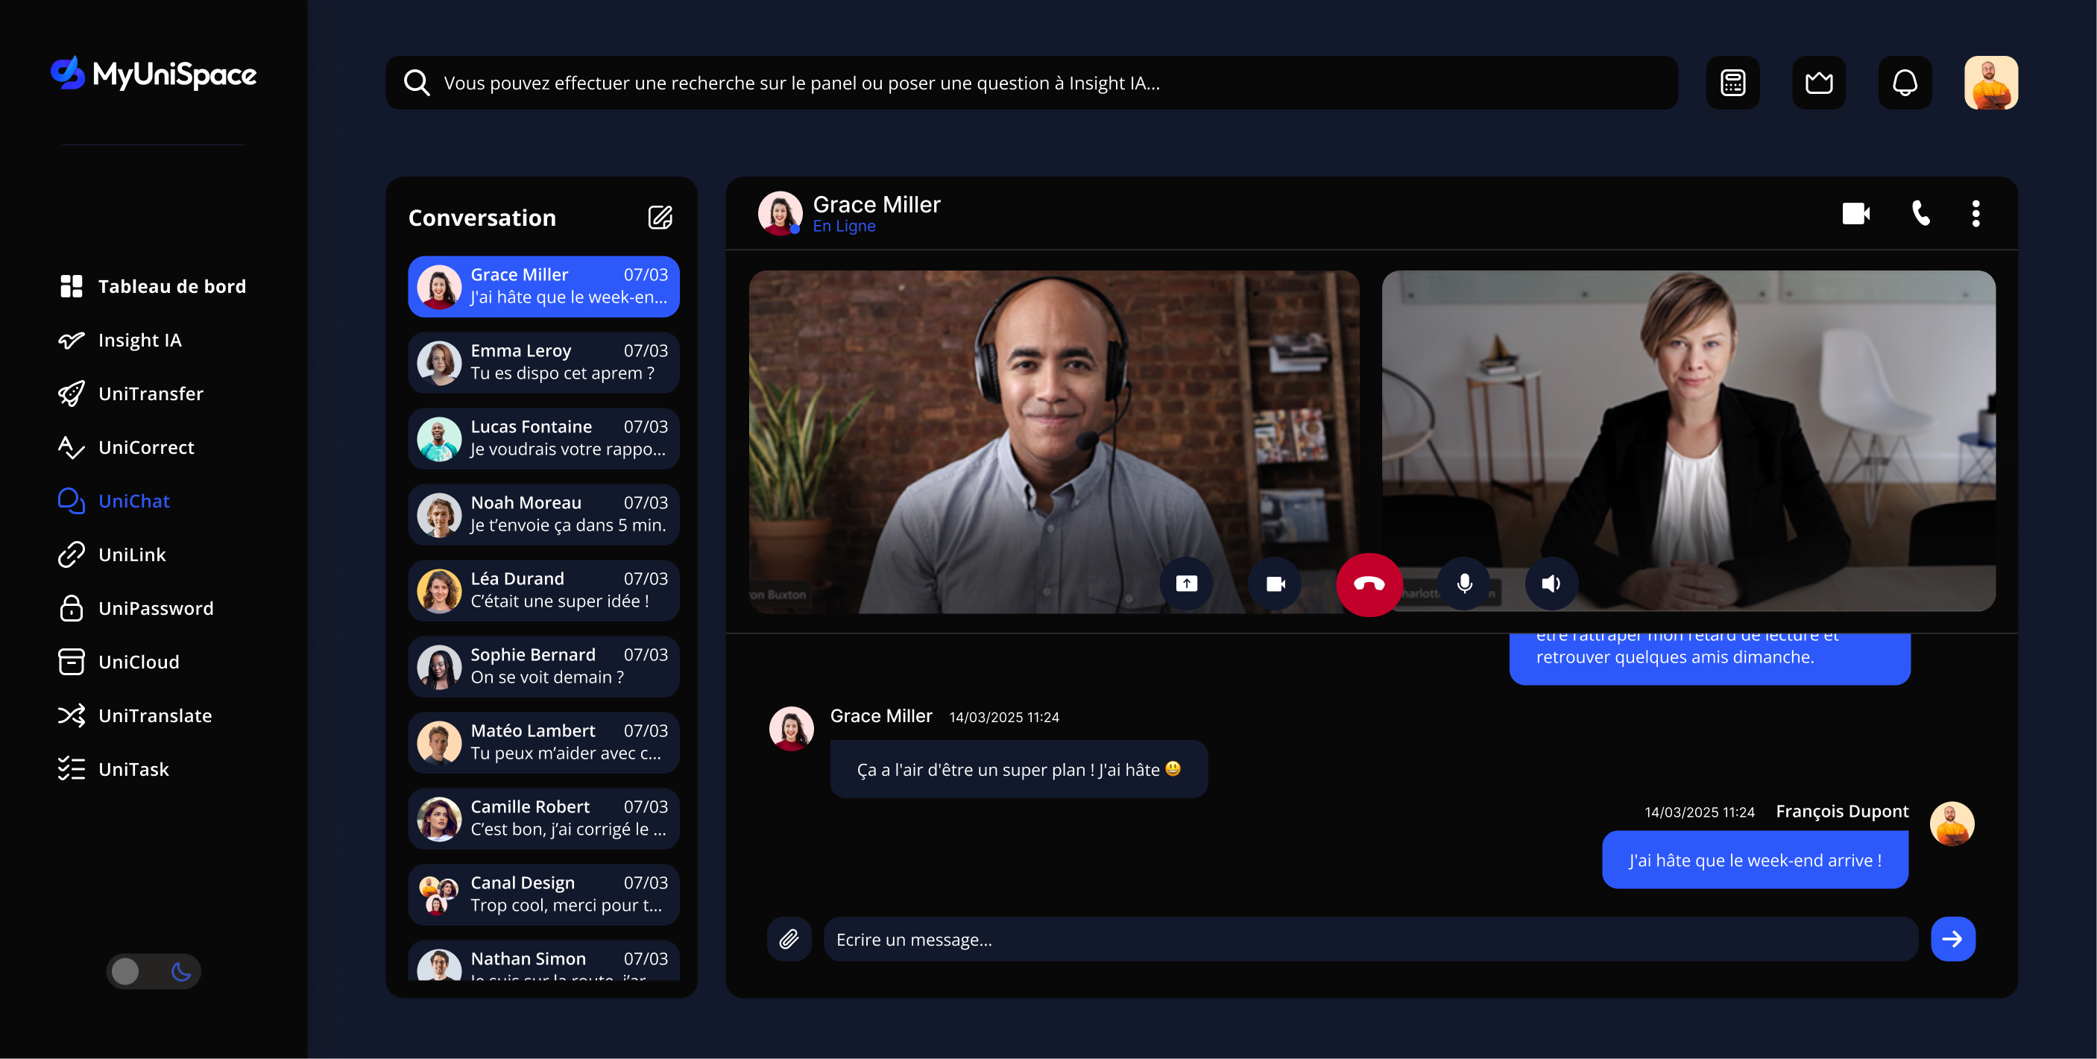Mute the microphone in the call
Screen dimensions: 2097x1059
(x=1463, y=584)
